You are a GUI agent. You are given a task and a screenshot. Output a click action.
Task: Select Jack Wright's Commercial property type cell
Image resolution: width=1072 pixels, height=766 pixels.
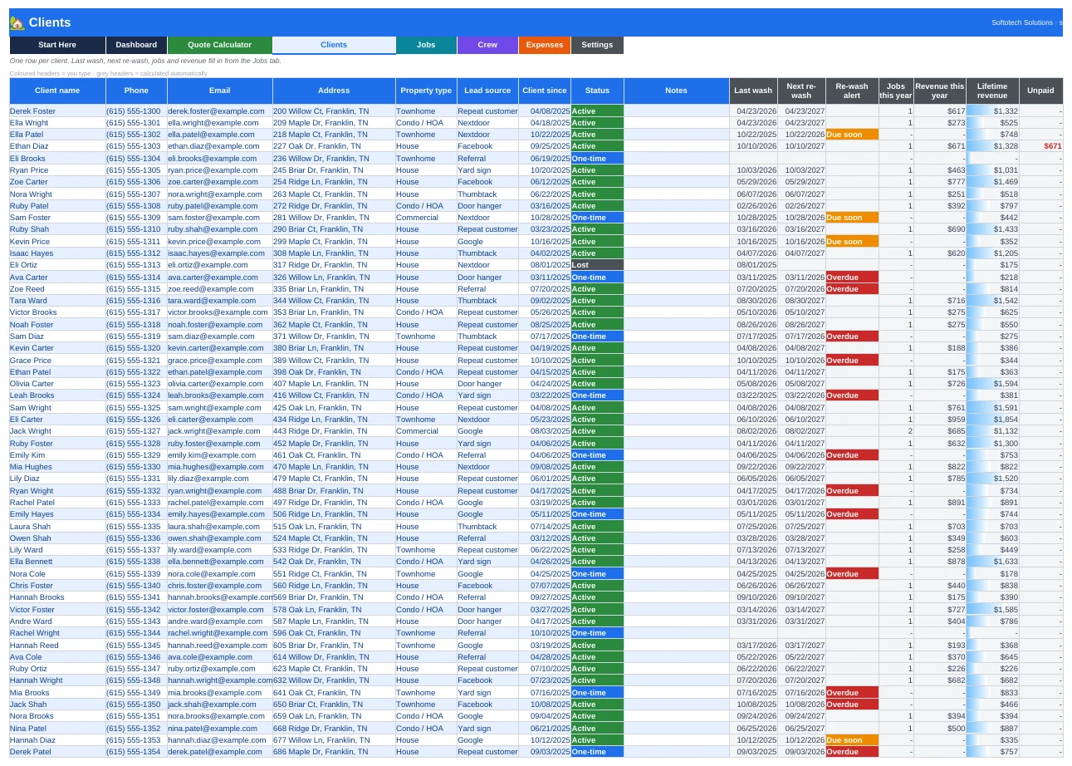coord(426,431)
